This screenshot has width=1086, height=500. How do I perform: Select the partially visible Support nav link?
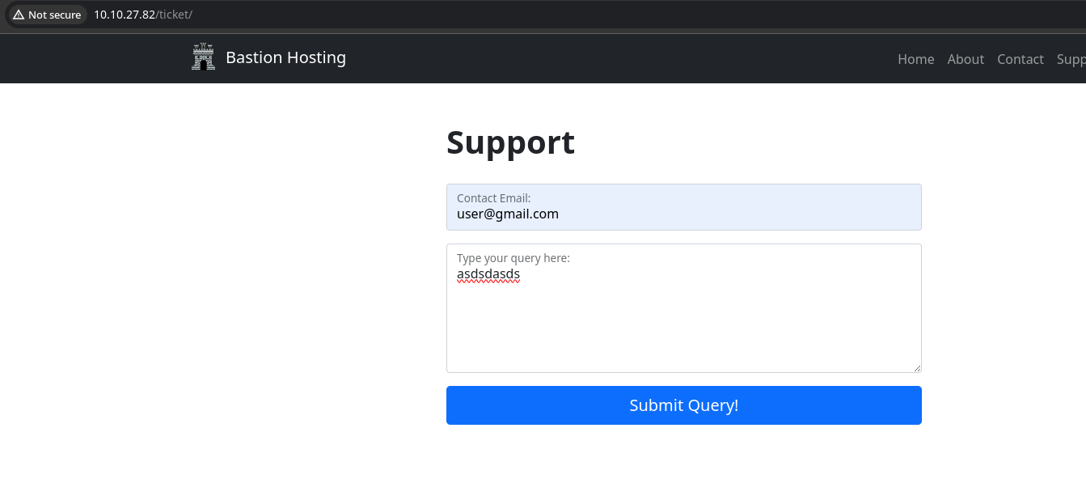1071,59
